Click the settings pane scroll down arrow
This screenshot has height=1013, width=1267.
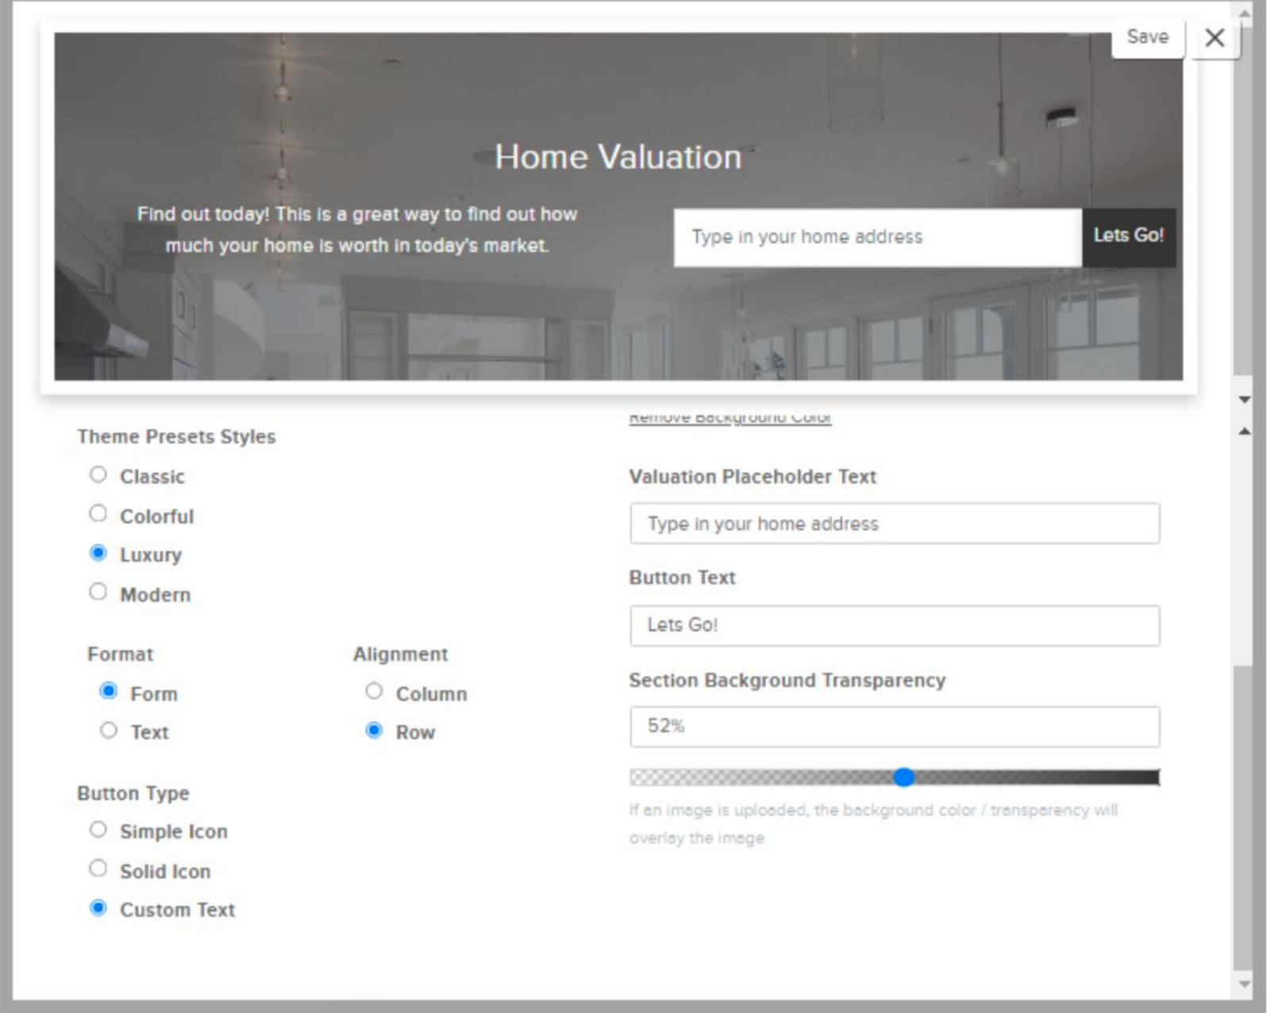pyautogui.click(x=1245, y=984)
